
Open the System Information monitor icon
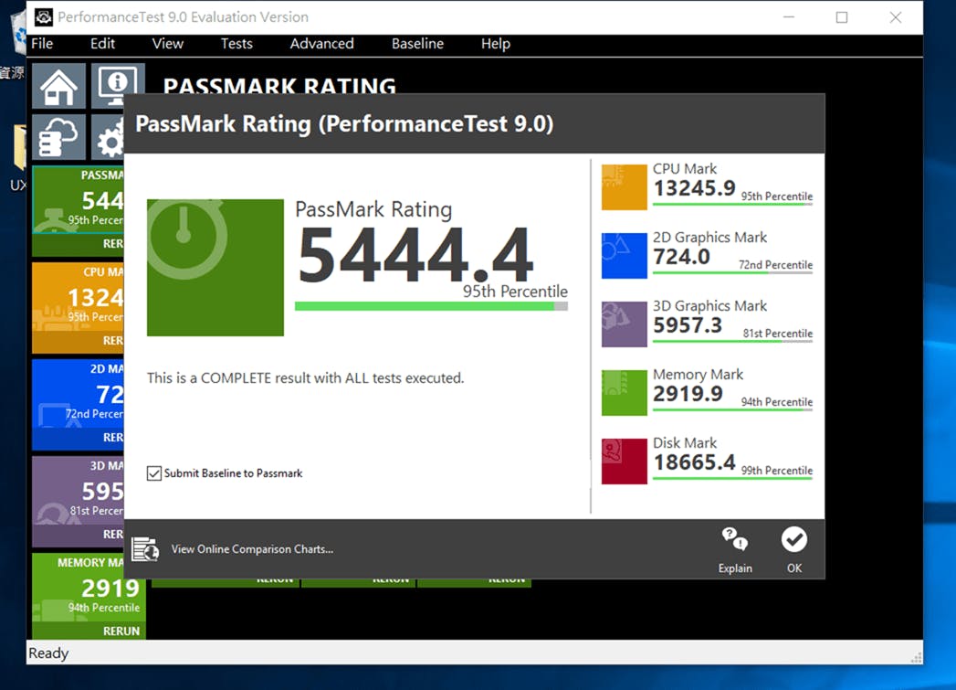click(x=117, y=83)
